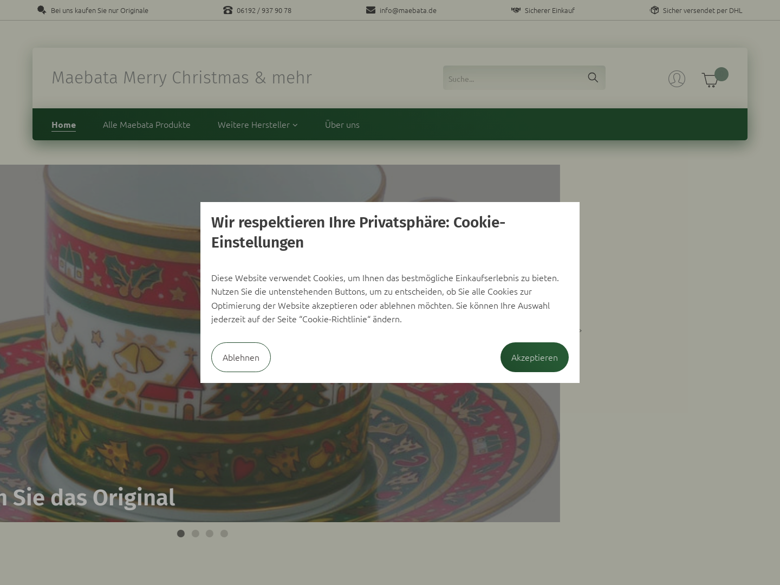Open the Über uns page
The height and width of the screenshot is (585, 780).
(x=342, y=124)
